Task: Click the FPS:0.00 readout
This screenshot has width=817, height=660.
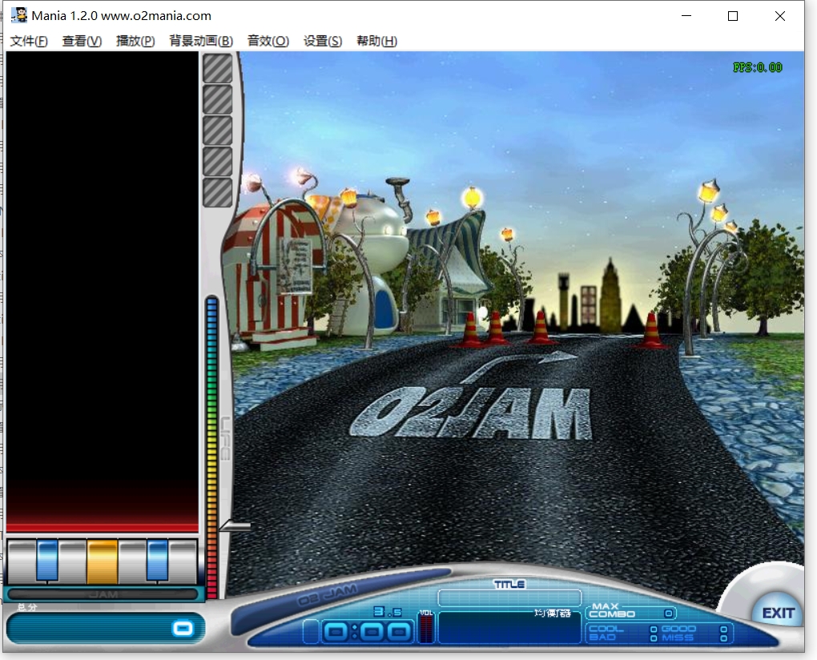Action: pos(757,67)
